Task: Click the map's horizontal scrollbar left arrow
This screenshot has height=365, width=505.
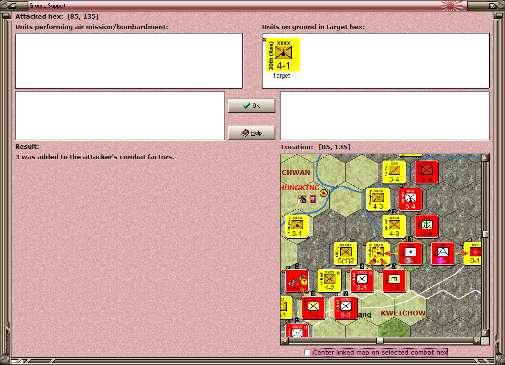Action: [x=284, y=341]
